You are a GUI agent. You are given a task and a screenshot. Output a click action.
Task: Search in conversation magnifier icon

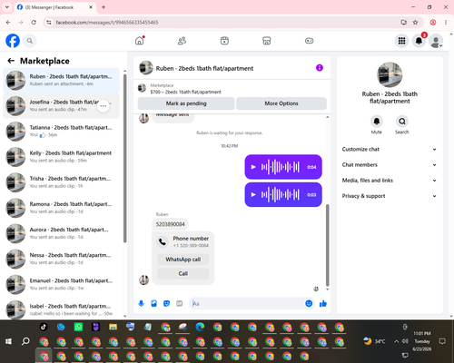click(x=402, y=122)
